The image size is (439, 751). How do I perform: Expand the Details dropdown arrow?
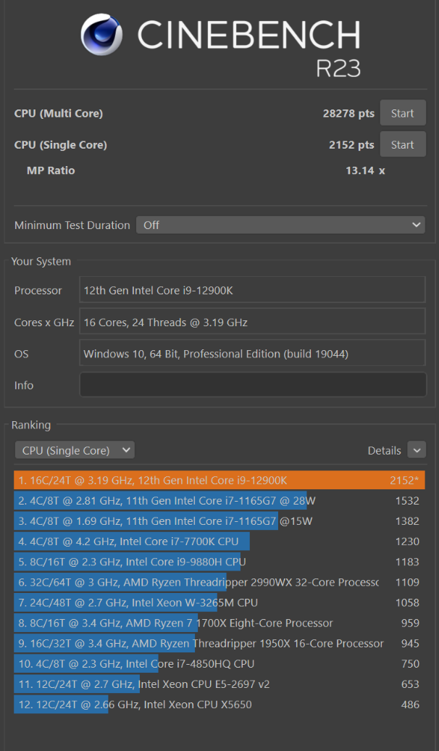tap(417, 450)
